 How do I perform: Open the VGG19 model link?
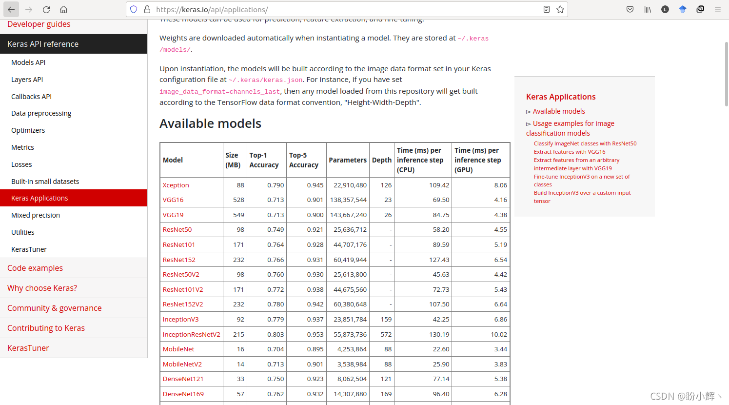tap(173, 215)
